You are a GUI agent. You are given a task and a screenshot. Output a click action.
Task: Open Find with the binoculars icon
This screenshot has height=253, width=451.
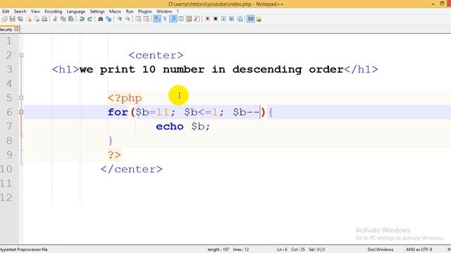(100, 19)
